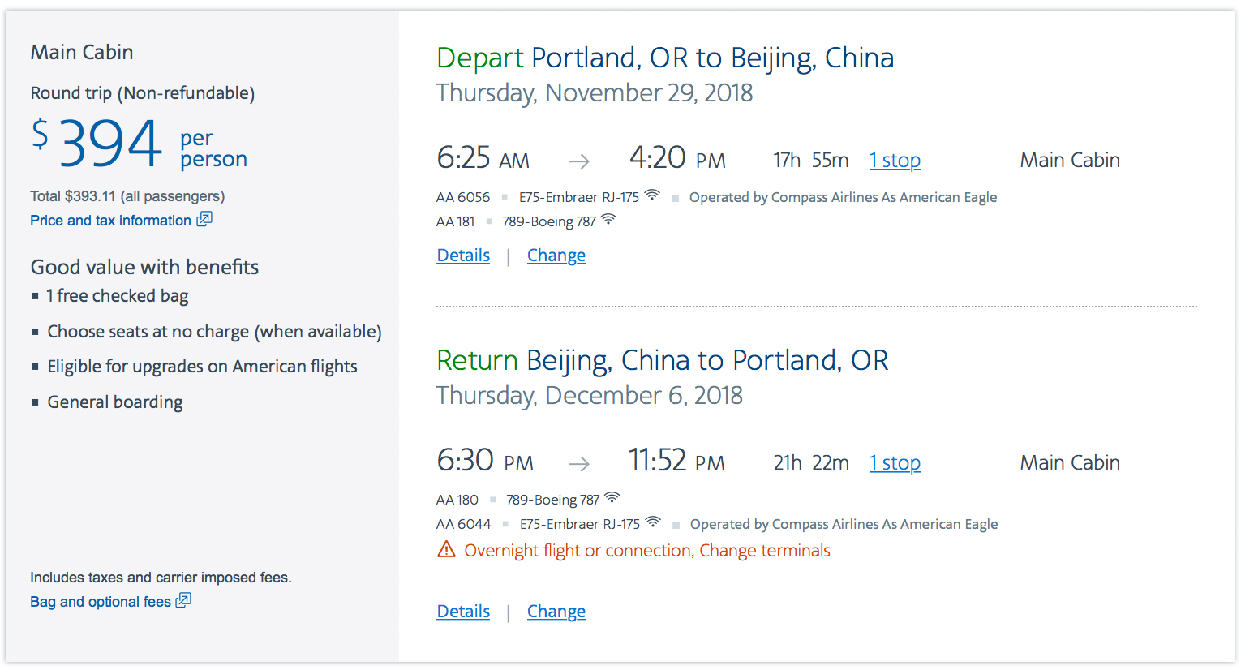This screenshot has height=670, width=1241.
Task: Click the arrow between 6:30 PM and 11:52 PM
Action: 579,464
